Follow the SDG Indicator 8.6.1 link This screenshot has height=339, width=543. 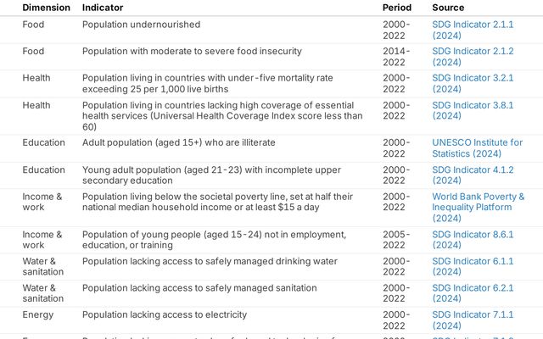(473, 235)
